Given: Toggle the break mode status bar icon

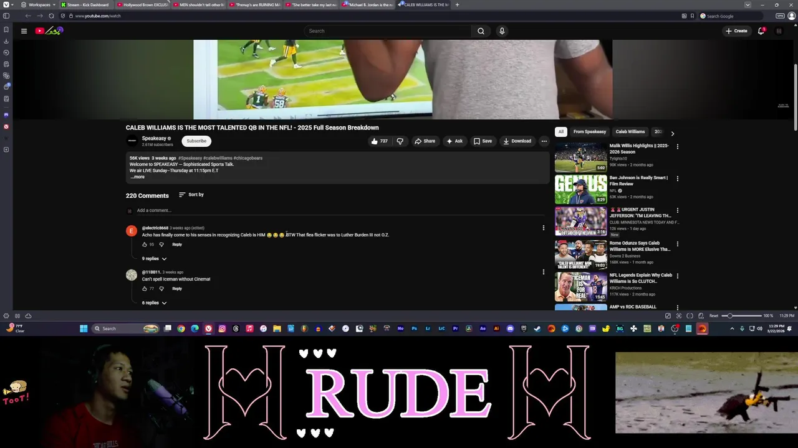Looking at the screenshot, I should click(x=17, y=315).
